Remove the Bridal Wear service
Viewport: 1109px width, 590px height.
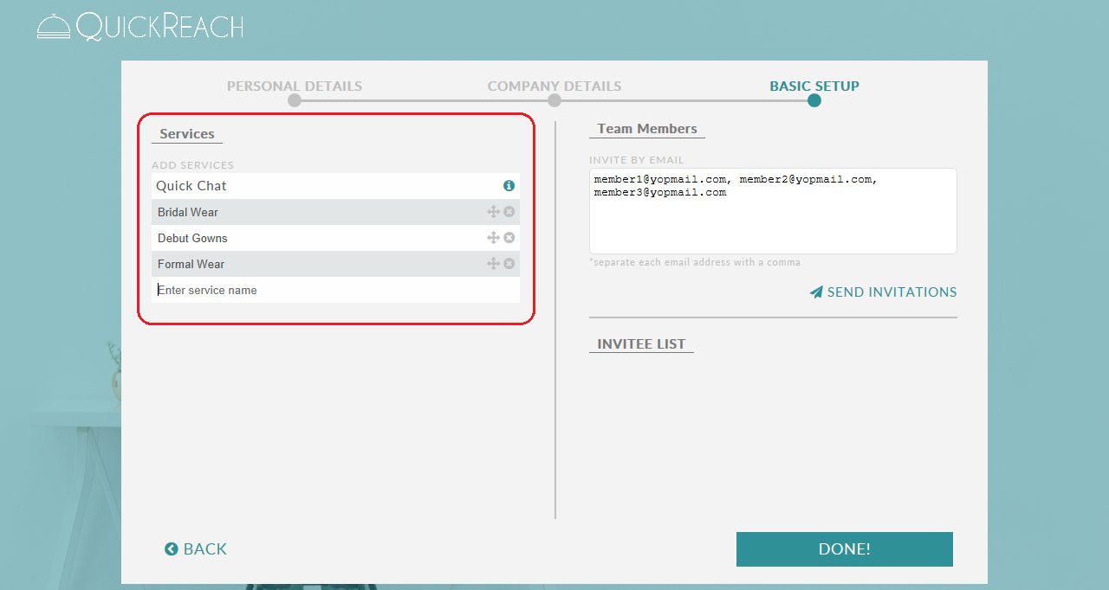509,212
